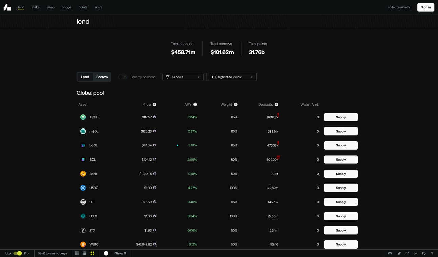Image resolution: width=438 pixels, height=257 pixels.
Task: Click the WBTC asset icon
Action: (x=83, y=244)
